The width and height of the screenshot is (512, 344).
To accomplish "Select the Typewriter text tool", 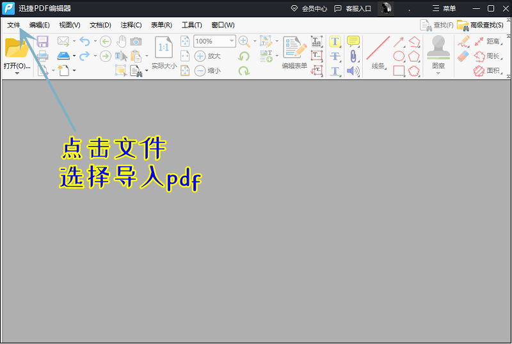I will (316, 42).
